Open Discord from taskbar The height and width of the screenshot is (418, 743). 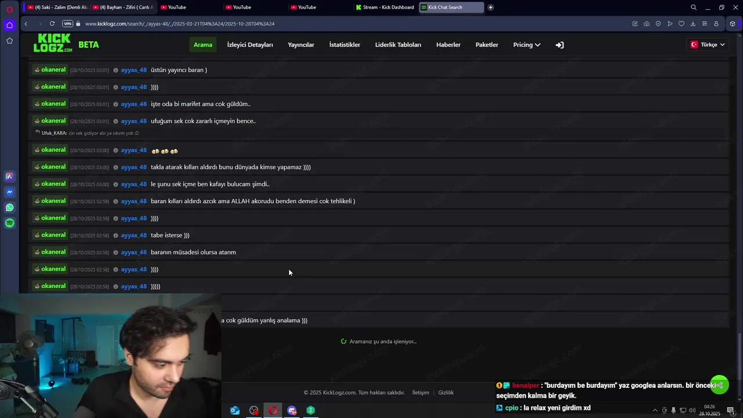tap(292, 410)
